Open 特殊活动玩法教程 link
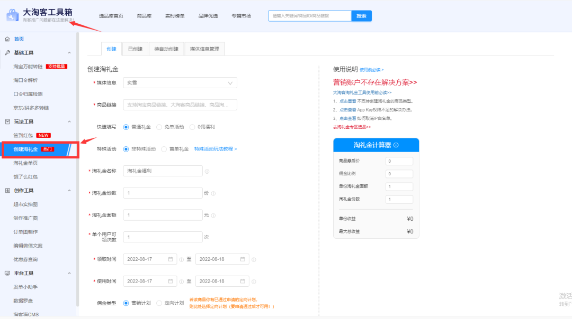Screen dimensions: 572x319 pos(215,149)
